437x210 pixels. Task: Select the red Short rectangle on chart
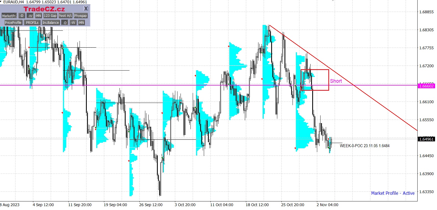[x=315, y=70]
